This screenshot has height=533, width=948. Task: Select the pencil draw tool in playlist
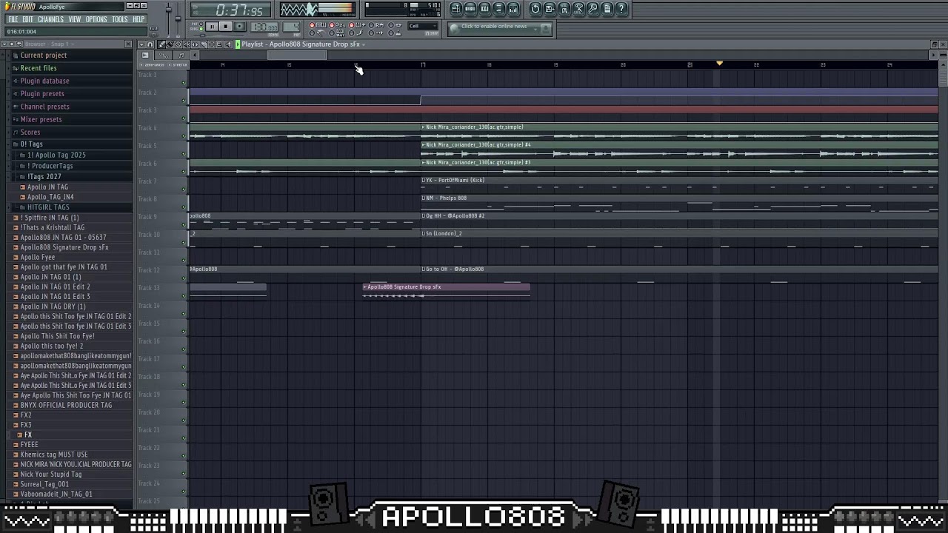tap(161, 44)
